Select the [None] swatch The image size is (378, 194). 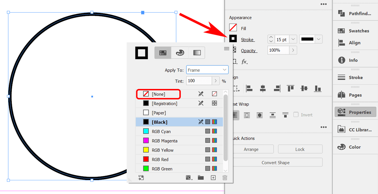[x=158, y=94]
